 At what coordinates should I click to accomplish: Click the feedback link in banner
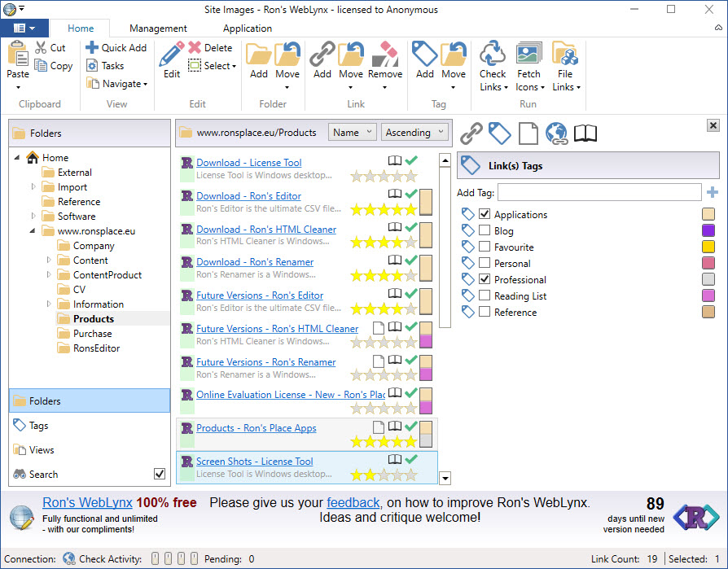click(x=353, y=502)
